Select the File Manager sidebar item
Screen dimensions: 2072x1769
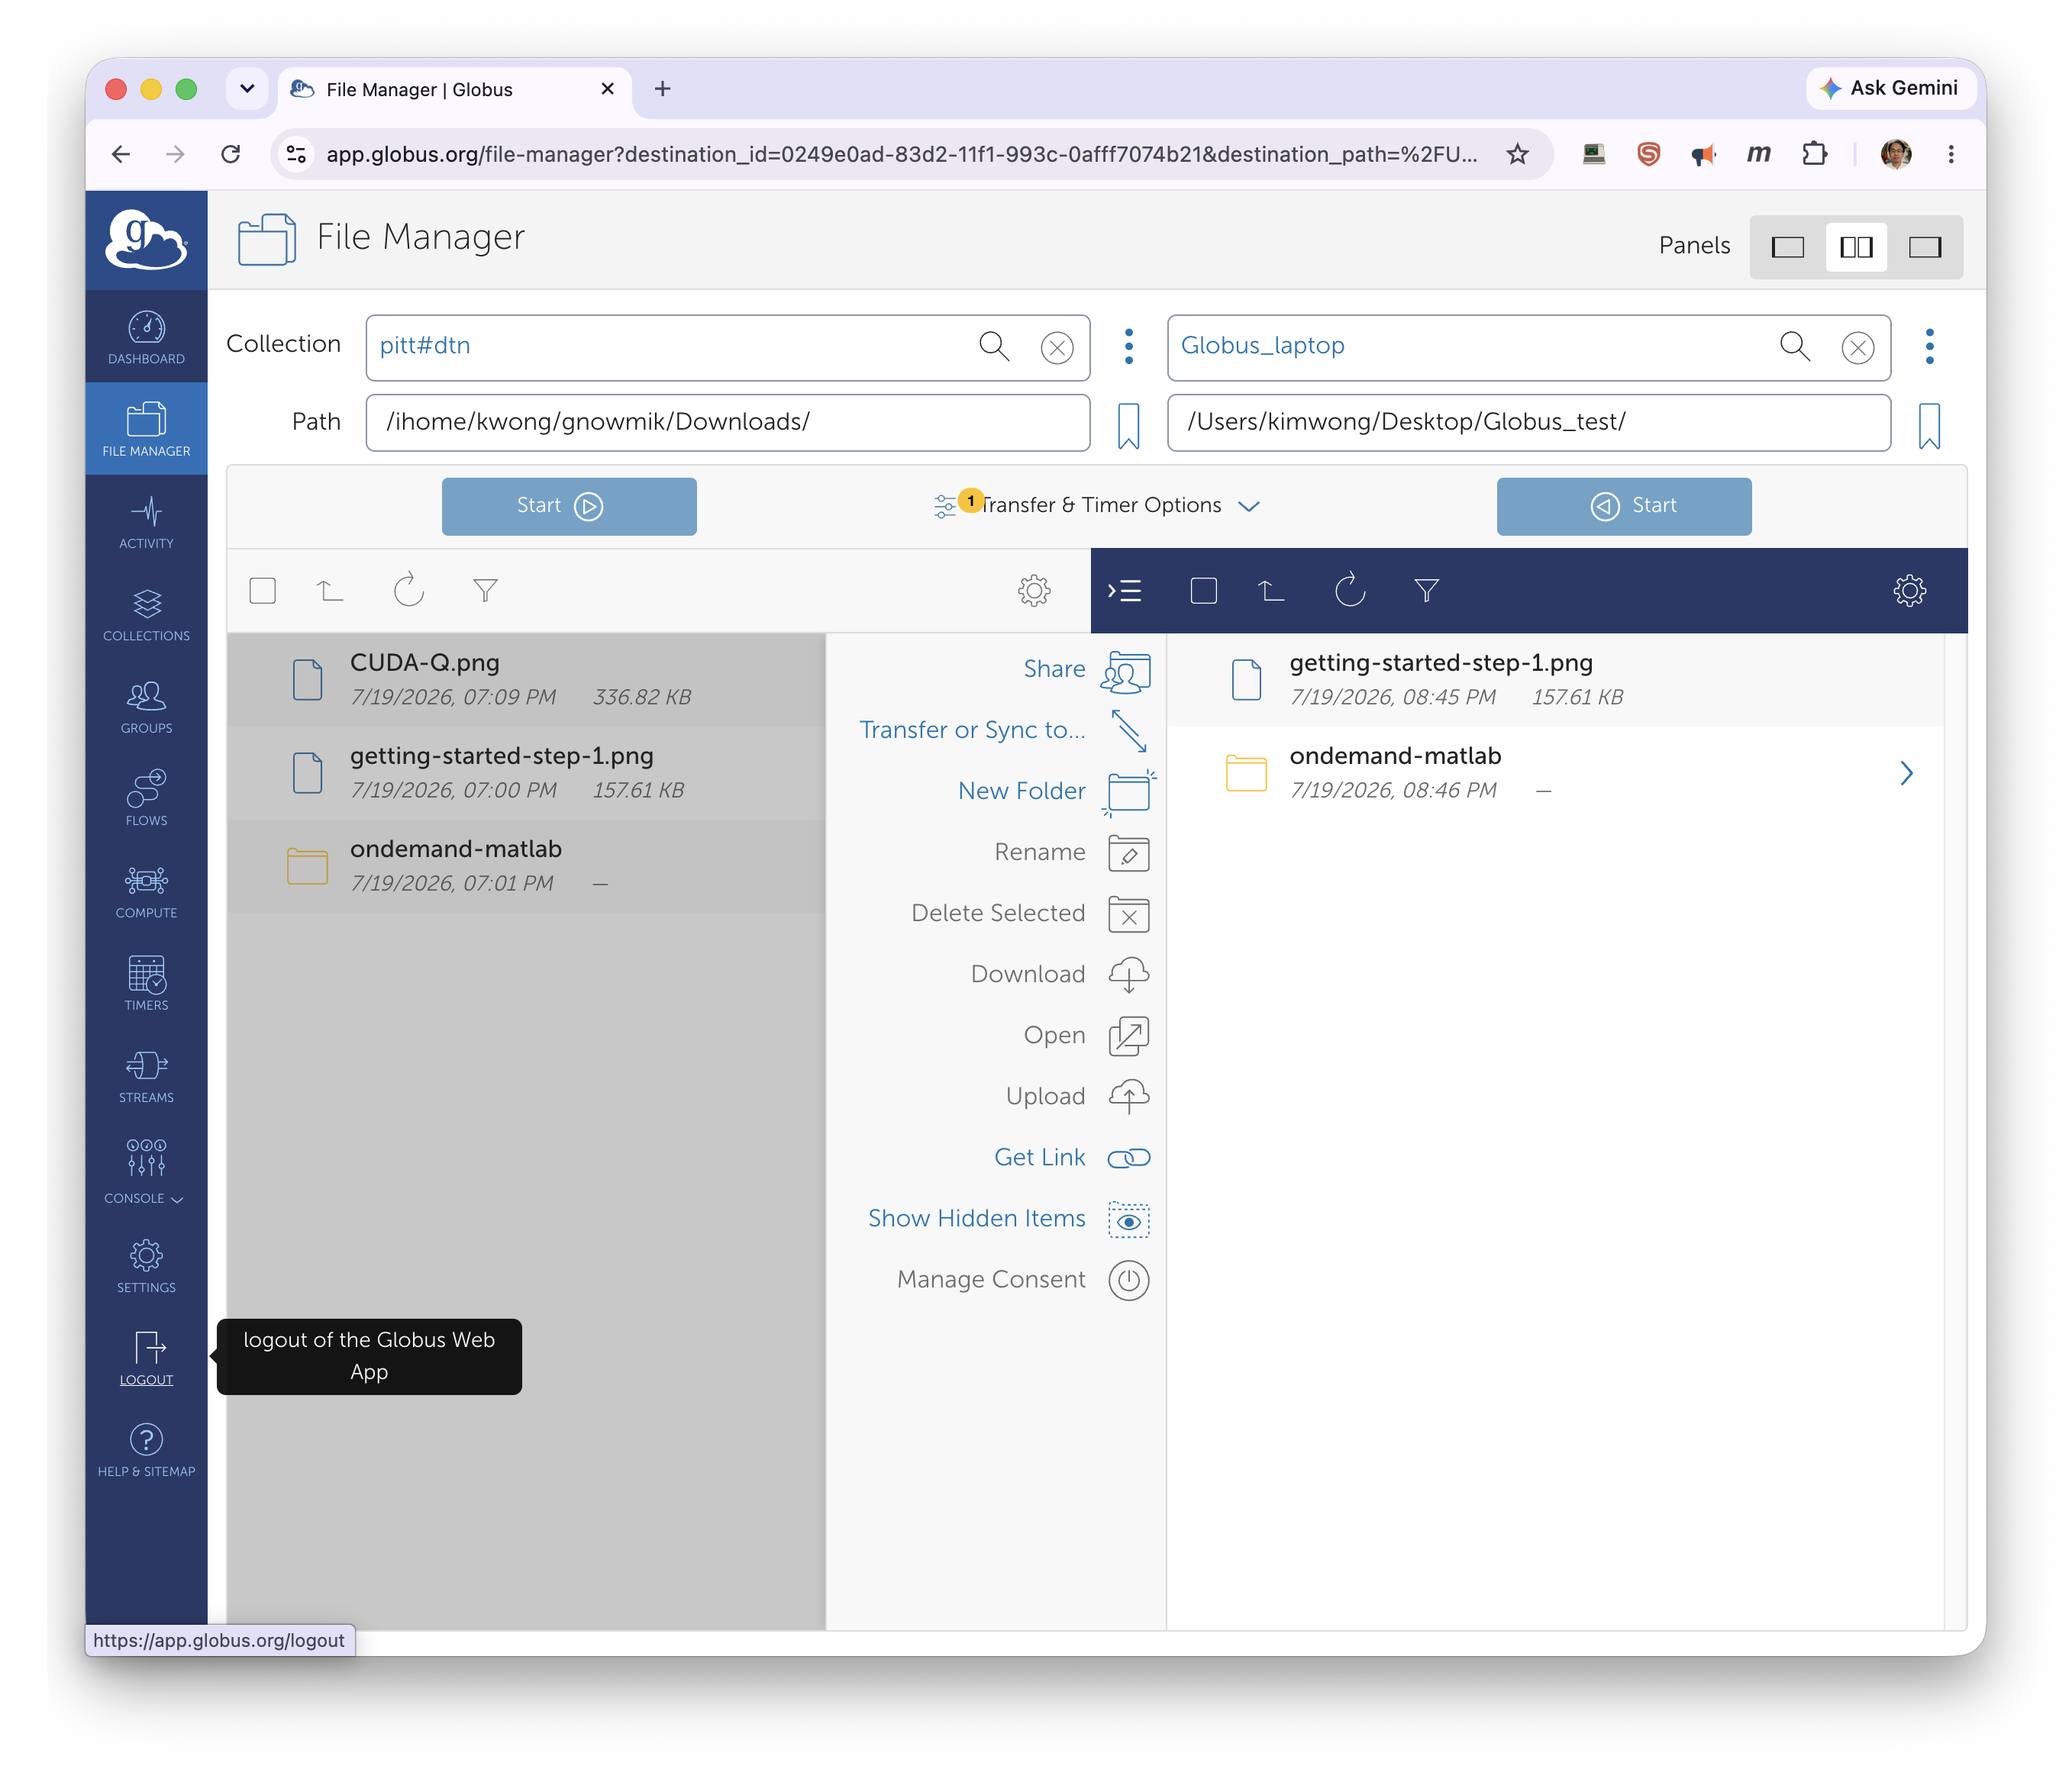pos(146,430)
